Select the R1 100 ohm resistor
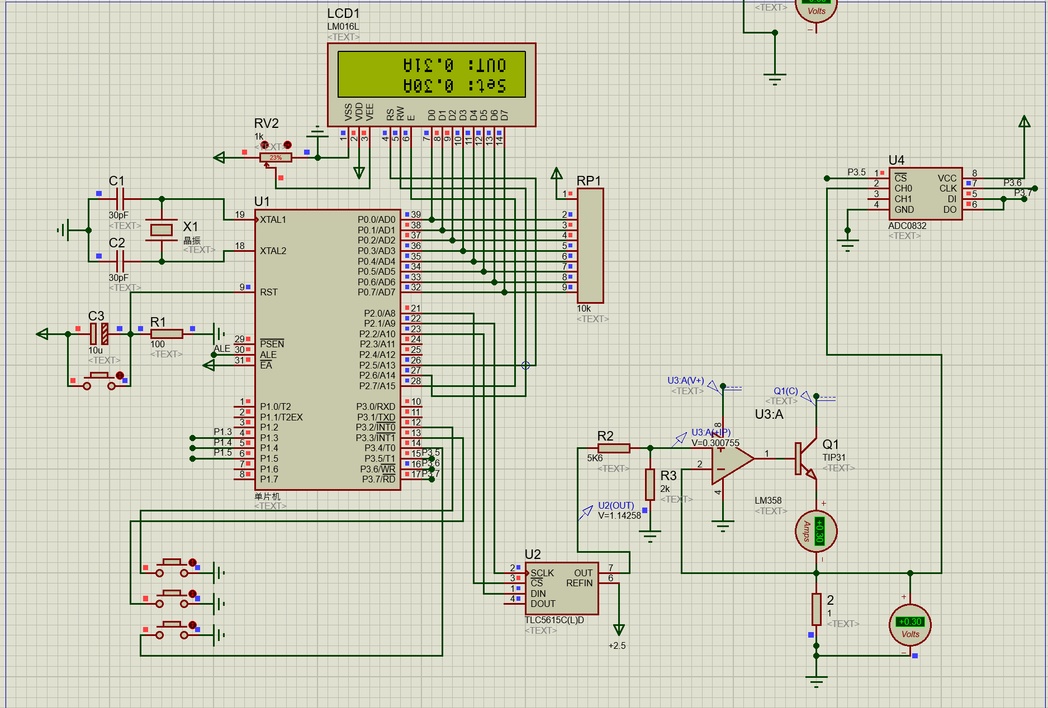Viewport: 1048px width, 708px height. click(167, 334)
